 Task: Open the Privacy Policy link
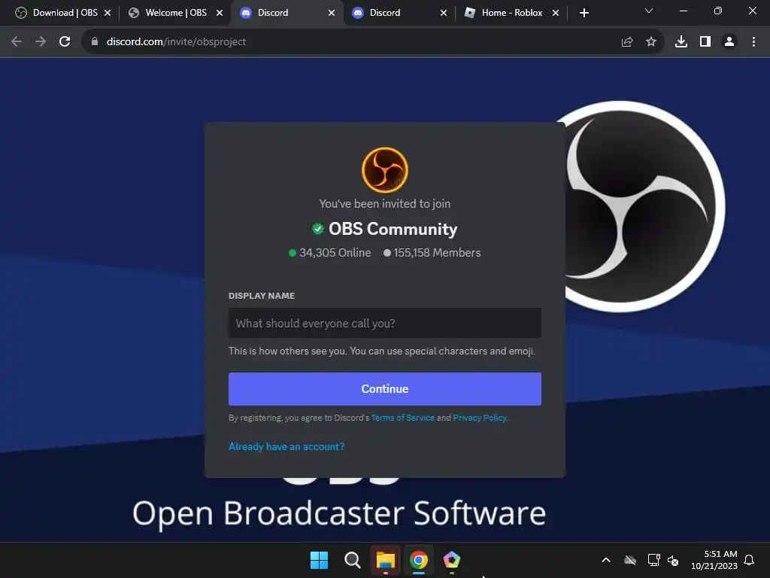tap(480, 418)
